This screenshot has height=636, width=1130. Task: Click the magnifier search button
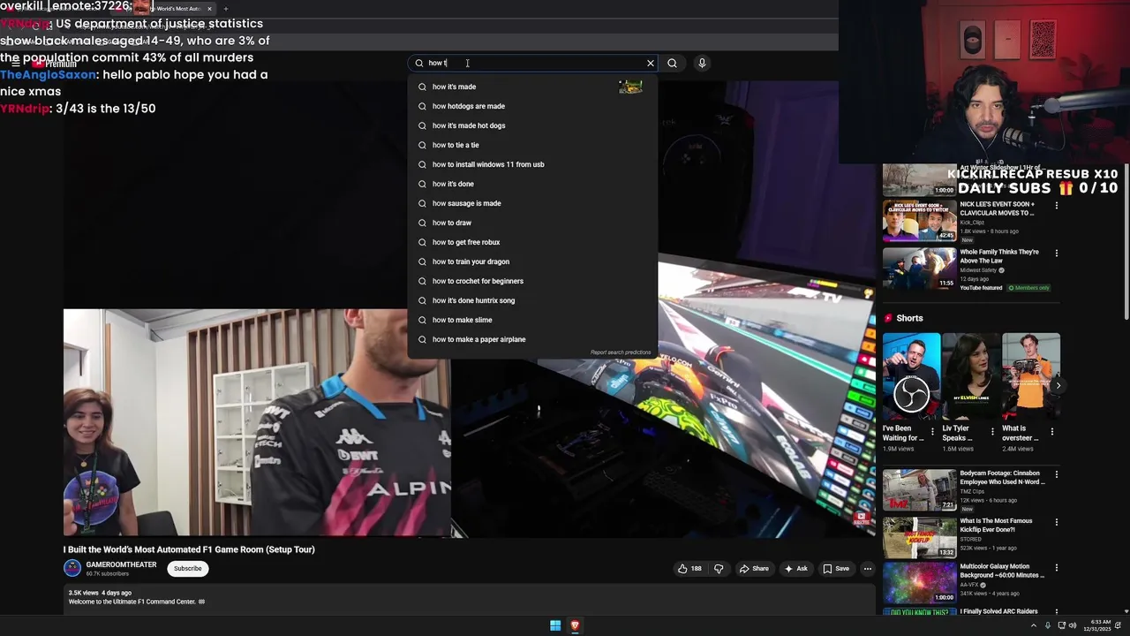(x=672, y=63)
